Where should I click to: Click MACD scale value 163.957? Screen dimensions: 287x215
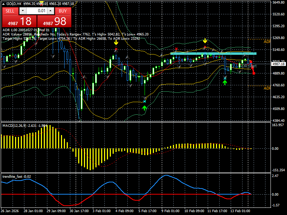point(278,125)
